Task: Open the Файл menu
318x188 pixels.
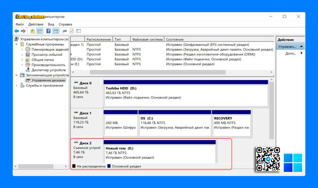Action: pos(20,24)
